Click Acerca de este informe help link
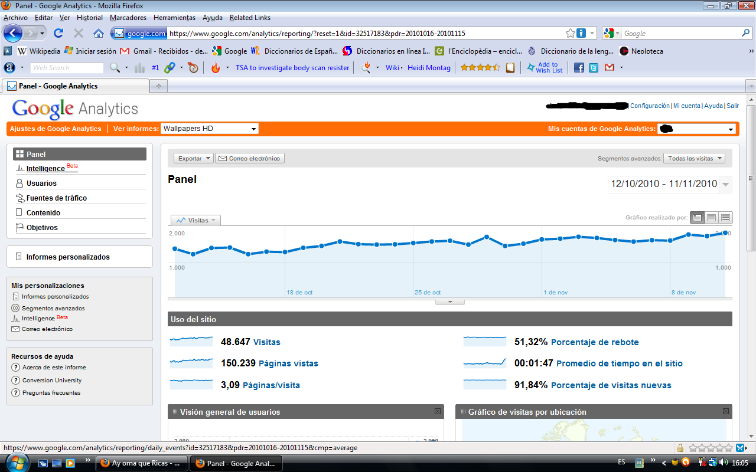 click(x=54, y=367)
